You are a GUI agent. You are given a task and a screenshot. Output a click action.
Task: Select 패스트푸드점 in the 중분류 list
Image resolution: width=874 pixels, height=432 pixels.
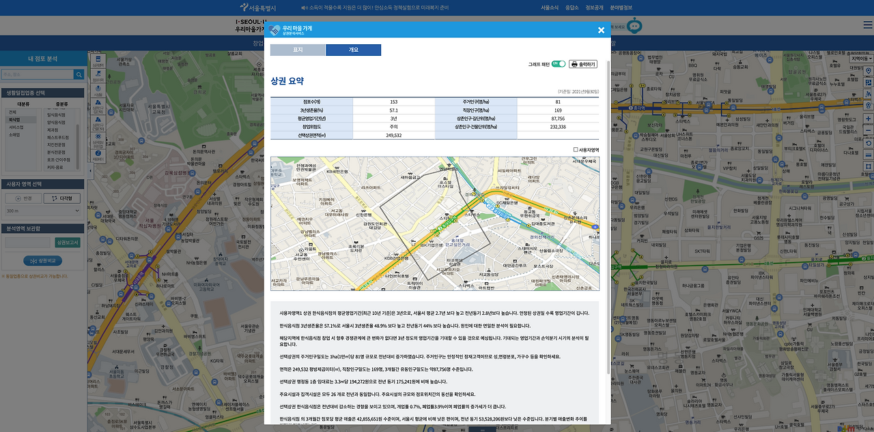(x=57, y=137)
